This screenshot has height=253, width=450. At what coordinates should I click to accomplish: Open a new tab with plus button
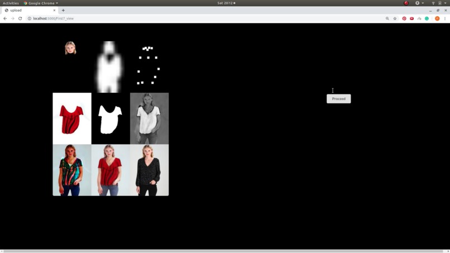(63, 11)
